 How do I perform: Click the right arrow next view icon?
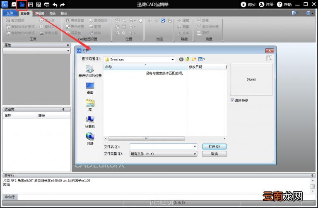pos(157,20)
